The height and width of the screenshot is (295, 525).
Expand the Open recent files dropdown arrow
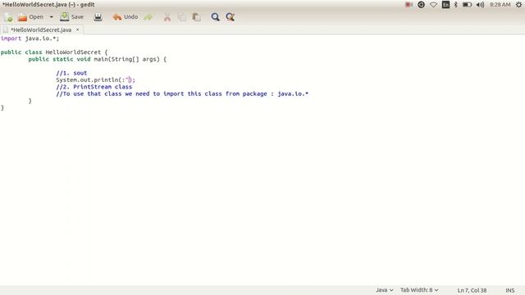click(51, 17)
